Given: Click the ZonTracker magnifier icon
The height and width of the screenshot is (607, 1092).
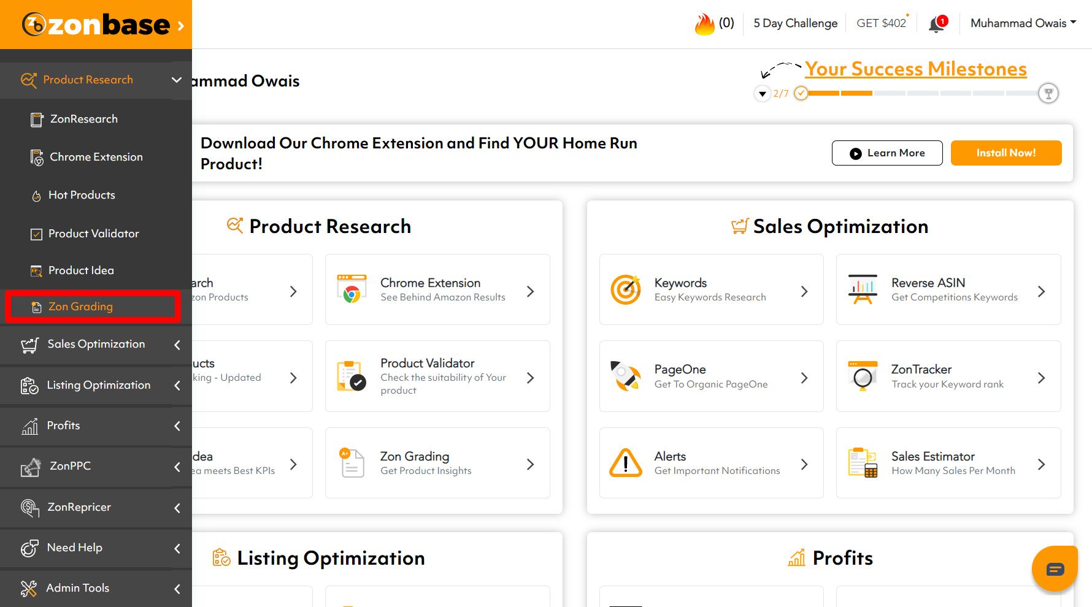Looking at the screenshot, I should pos(863,376).
